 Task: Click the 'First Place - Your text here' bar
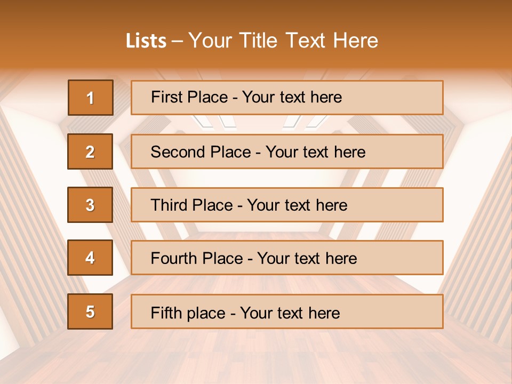287,98
